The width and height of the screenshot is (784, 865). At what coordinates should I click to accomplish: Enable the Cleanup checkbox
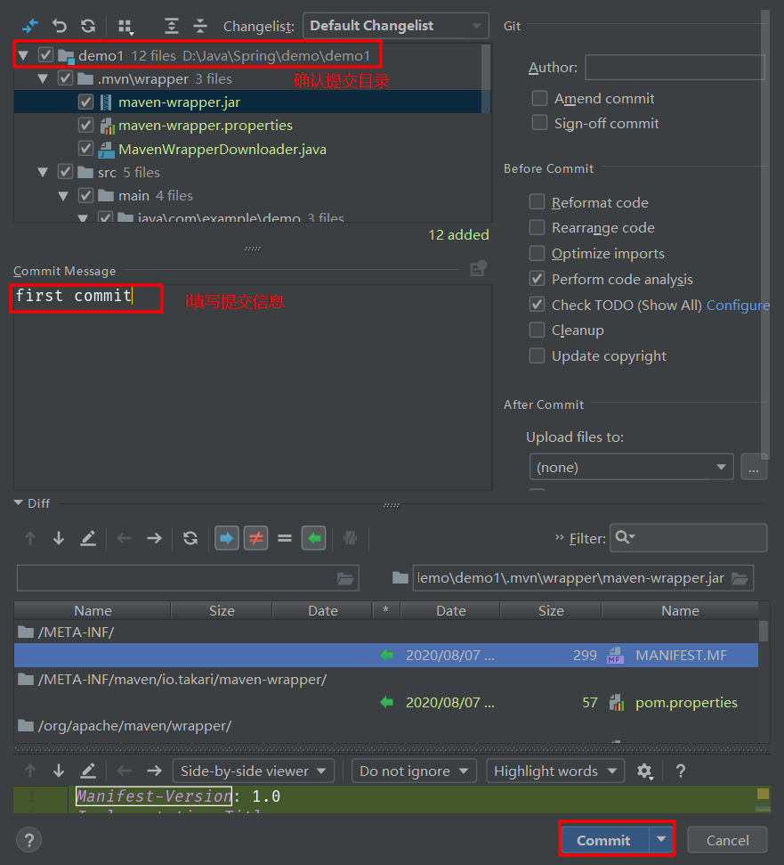(537, 330)
